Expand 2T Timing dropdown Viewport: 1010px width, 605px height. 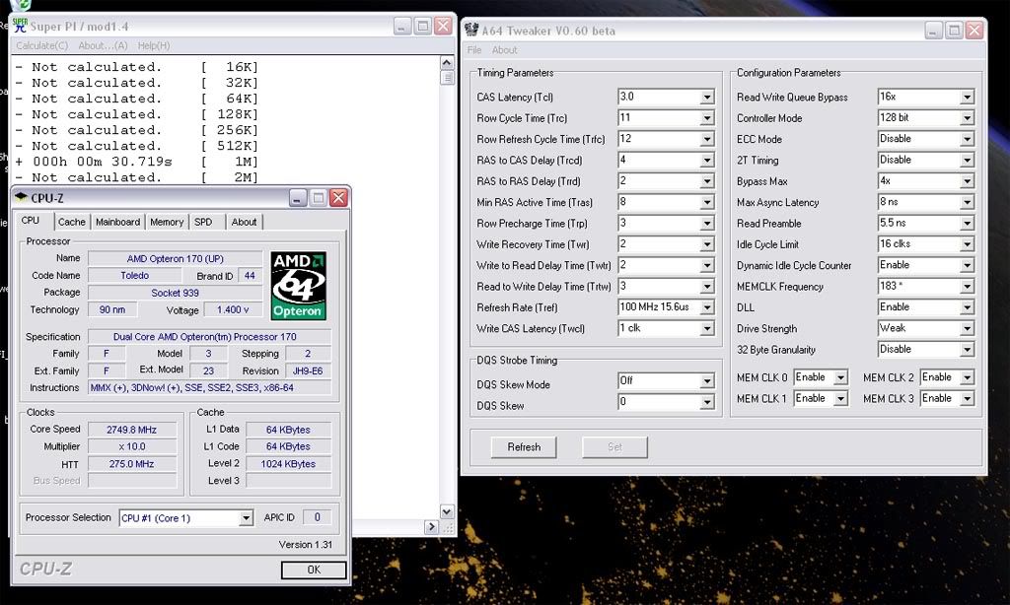click(967, 161)
